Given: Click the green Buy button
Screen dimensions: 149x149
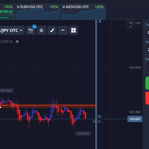Looking at the screenshot, I should coord(147,83).
